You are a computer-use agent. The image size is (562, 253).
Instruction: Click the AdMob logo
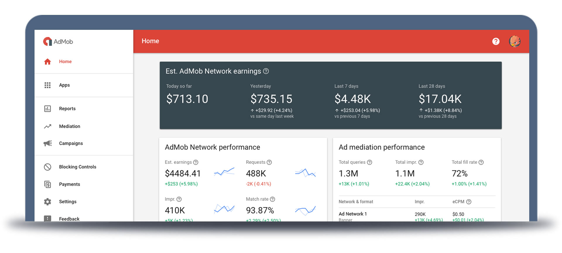tap(58, 42)
